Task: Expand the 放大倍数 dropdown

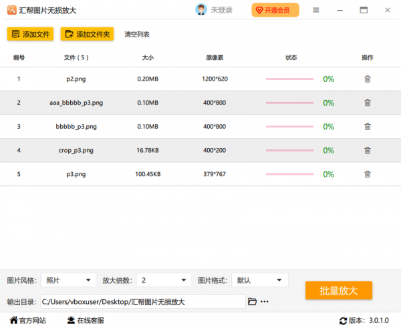Action: pos(165,281)
